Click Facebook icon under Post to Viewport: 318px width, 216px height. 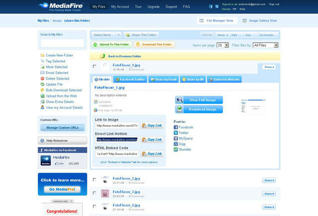(175, 127)
